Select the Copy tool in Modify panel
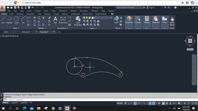Screen dimensions: 198x111 click(x=35, y=21)
